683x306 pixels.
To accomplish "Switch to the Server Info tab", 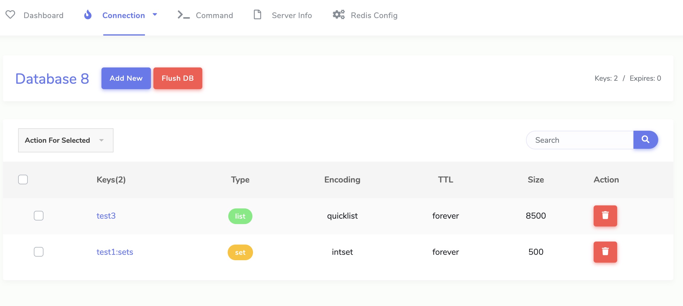I will click(292, 15).
